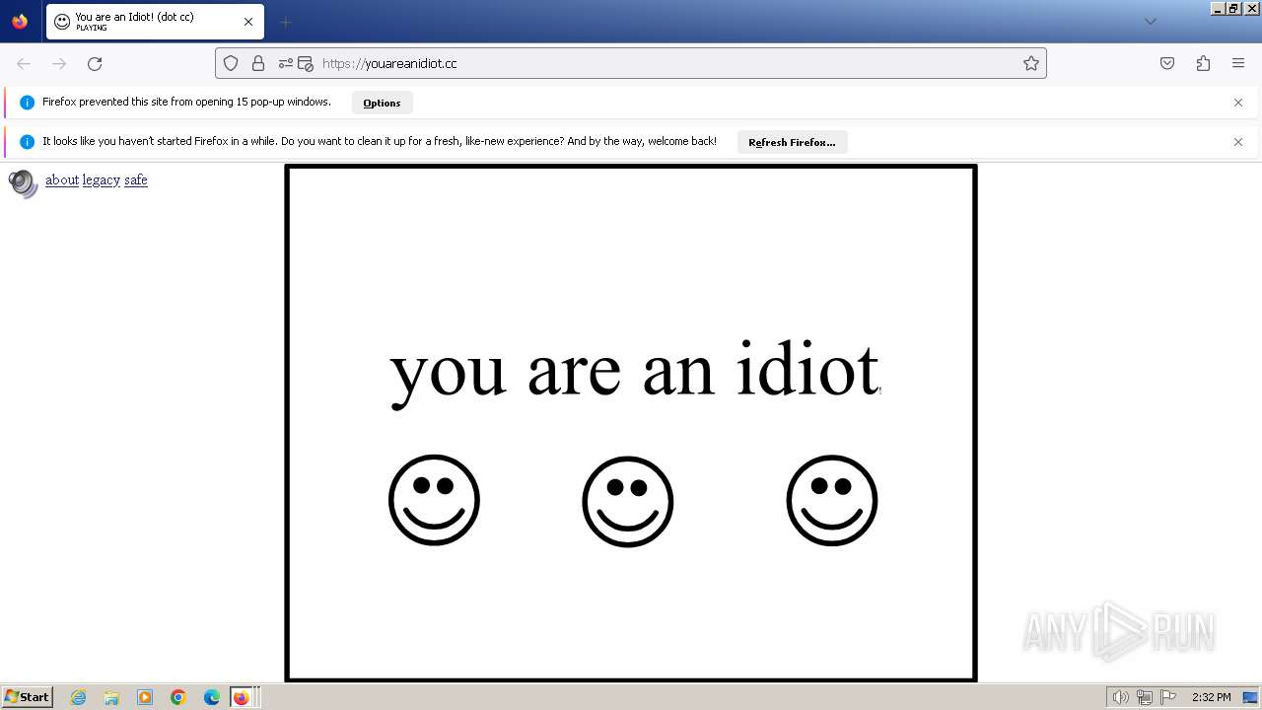Bookmark this page with the star icon
Image resolution: width=1262 pixels, height=710 pixels.
tap(1031, 63)
